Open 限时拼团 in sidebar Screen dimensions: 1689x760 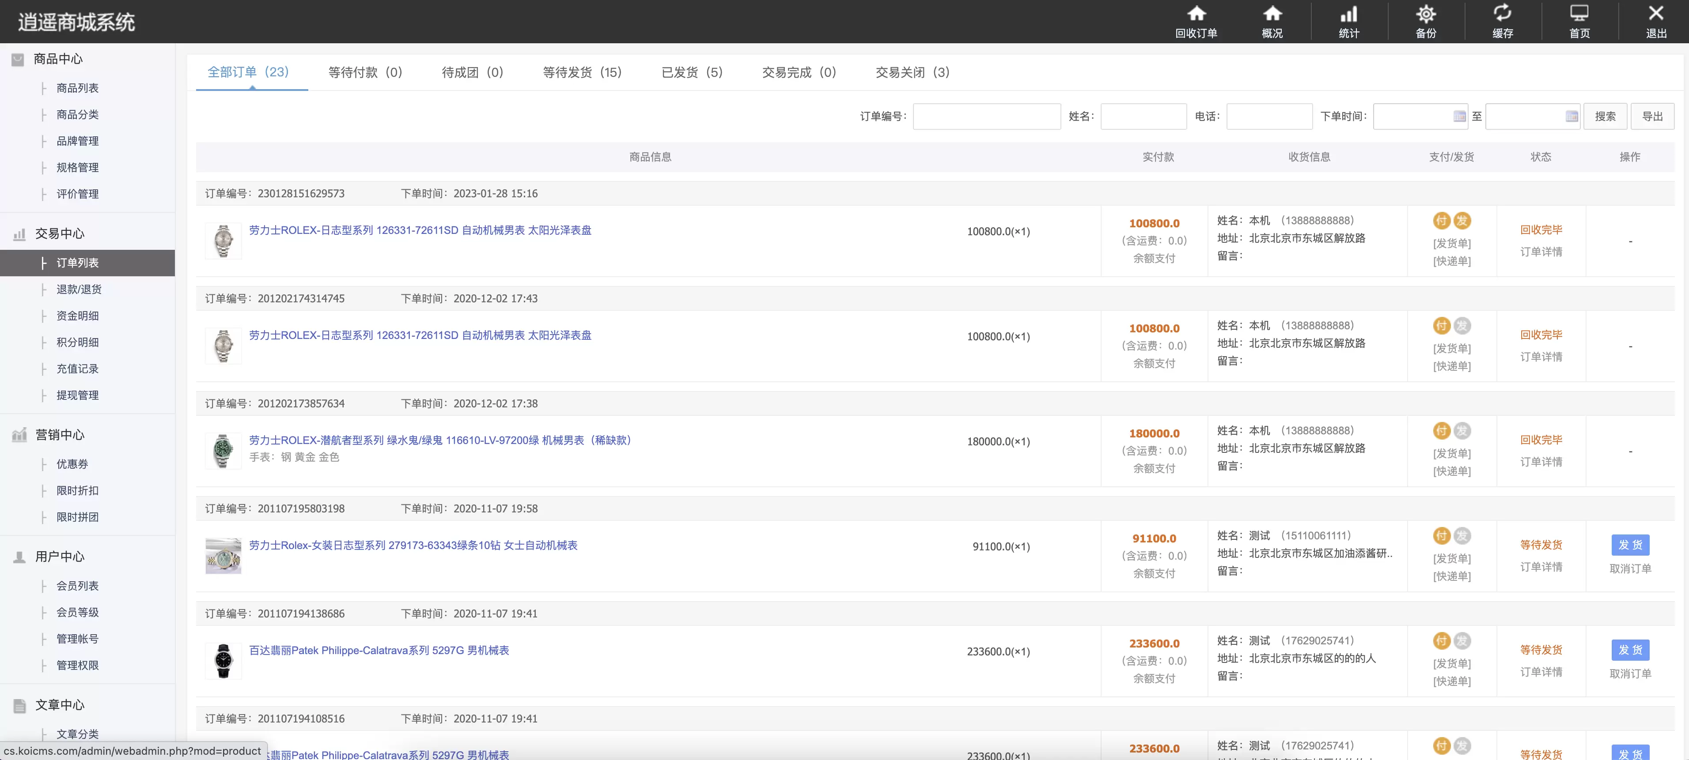77,517
